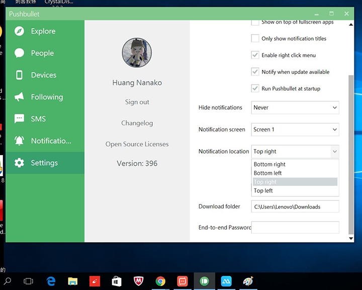Uncheck Enable right click menu
The height and width of the screenshot is (290, 362).
click(x=255, y=55)
